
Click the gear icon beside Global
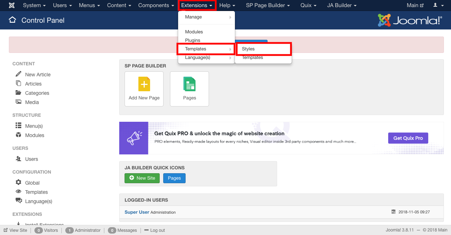(x=18, y=182)
